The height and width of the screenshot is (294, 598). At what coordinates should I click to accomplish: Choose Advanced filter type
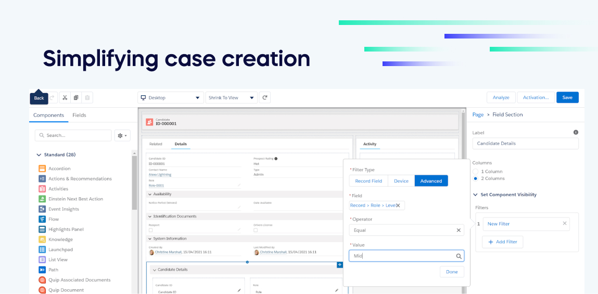pyautogui.click(x=431, y=181)
